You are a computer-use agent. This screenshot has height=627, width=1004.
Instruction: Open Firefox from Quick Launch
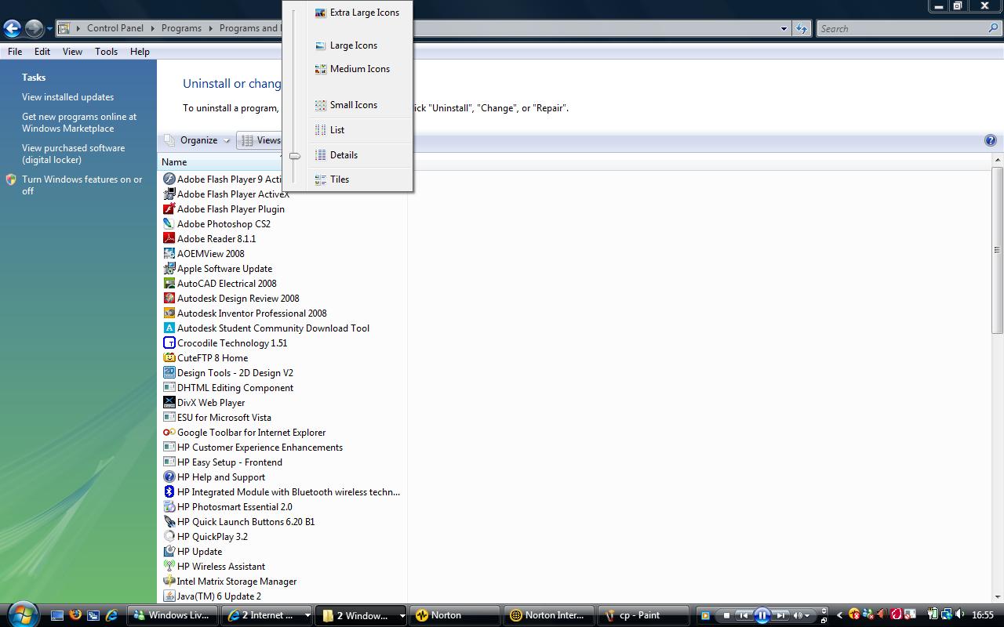(75, 615)
